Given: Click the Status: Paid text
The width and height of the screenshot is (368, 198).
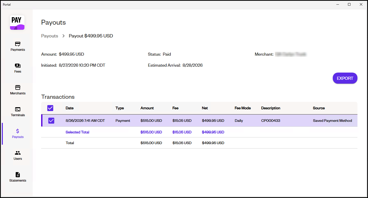Looking at the screenshot, I should [159, 54].
